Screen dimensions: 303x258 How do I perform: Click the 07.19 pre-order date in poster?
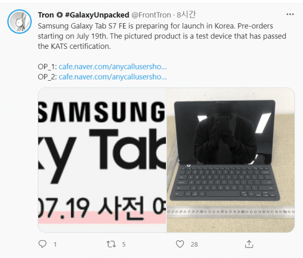tap(64, 208)
